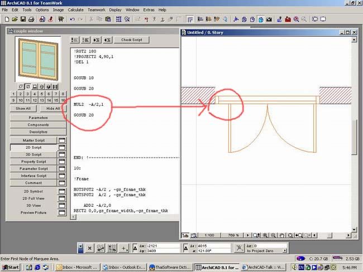Click the Paste clipboard icon

click(x=108, y=19)
